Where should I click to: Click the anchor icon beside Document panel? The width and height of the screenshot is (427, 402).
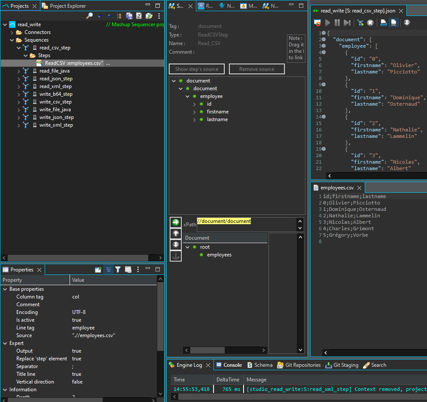[175, 256]
